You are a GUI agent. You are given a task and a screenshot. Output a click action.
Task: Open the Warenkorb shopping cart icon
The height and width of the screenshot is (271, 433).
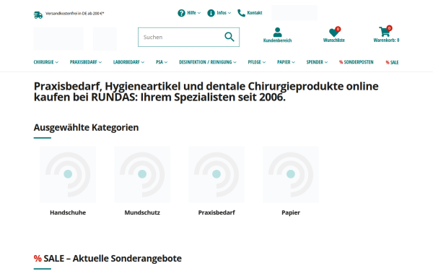click(x=384, y=32)
